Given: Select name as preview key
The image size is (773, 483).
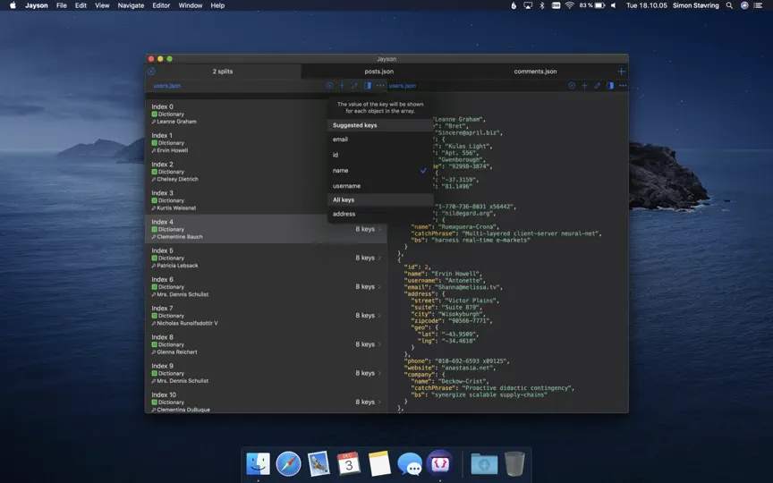Looking at the screenshot, I should click(380, 171).
